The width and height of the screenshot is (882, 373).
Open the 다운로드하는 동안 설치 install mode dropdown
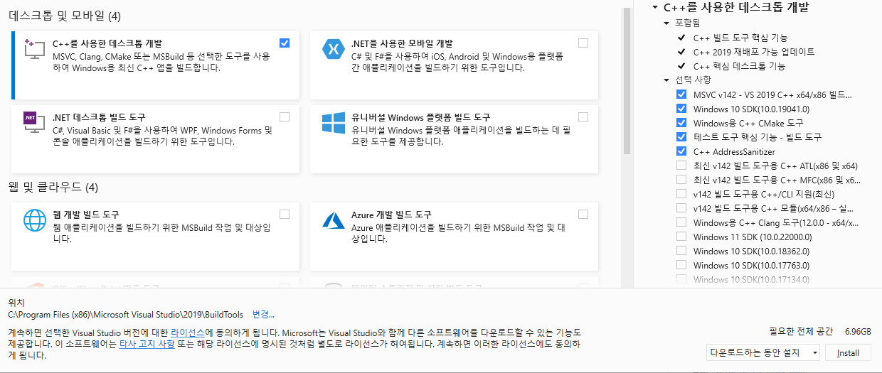763,352
